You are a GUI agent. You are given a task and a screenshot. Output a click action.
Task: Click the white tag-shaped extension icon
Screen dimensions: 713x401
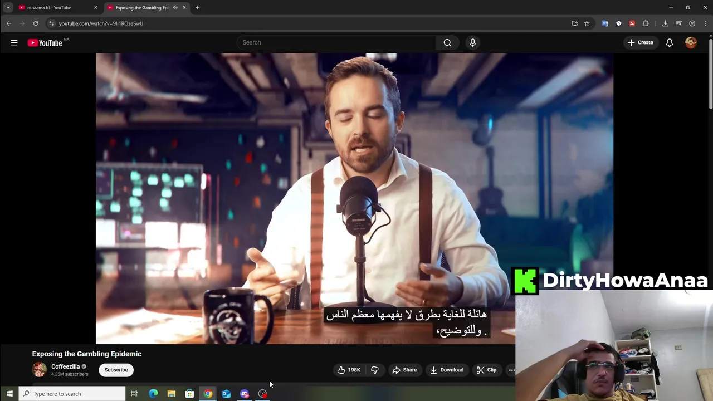click(618, 23)
